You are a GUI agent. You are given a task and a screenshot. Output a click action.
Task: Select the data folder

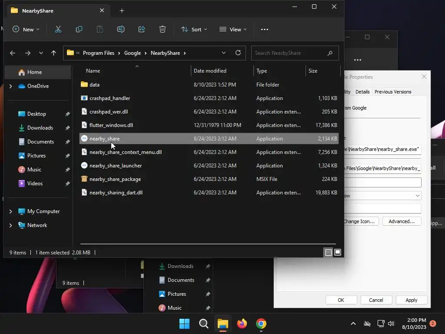209,85
